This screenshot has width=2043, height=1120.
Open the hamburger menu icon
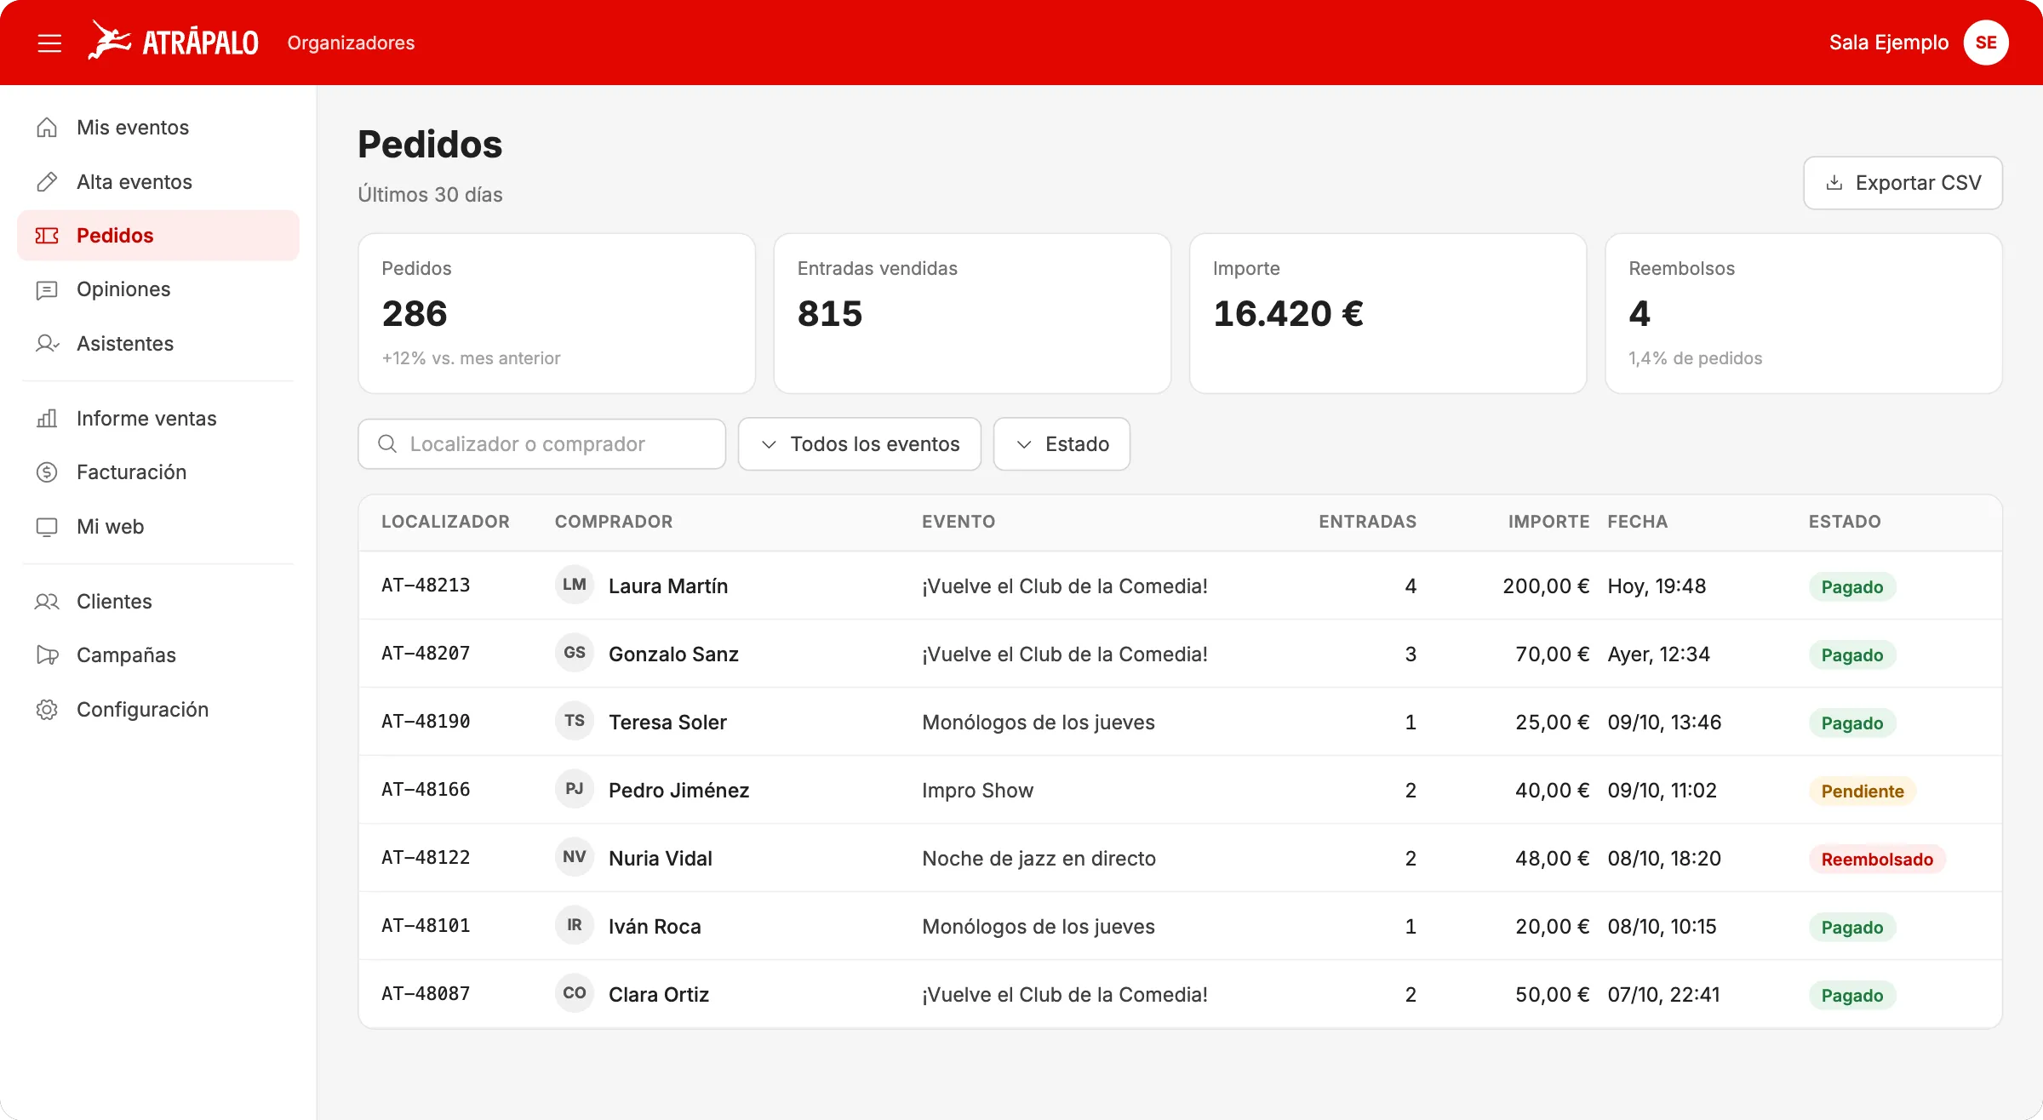coord(49,43)
